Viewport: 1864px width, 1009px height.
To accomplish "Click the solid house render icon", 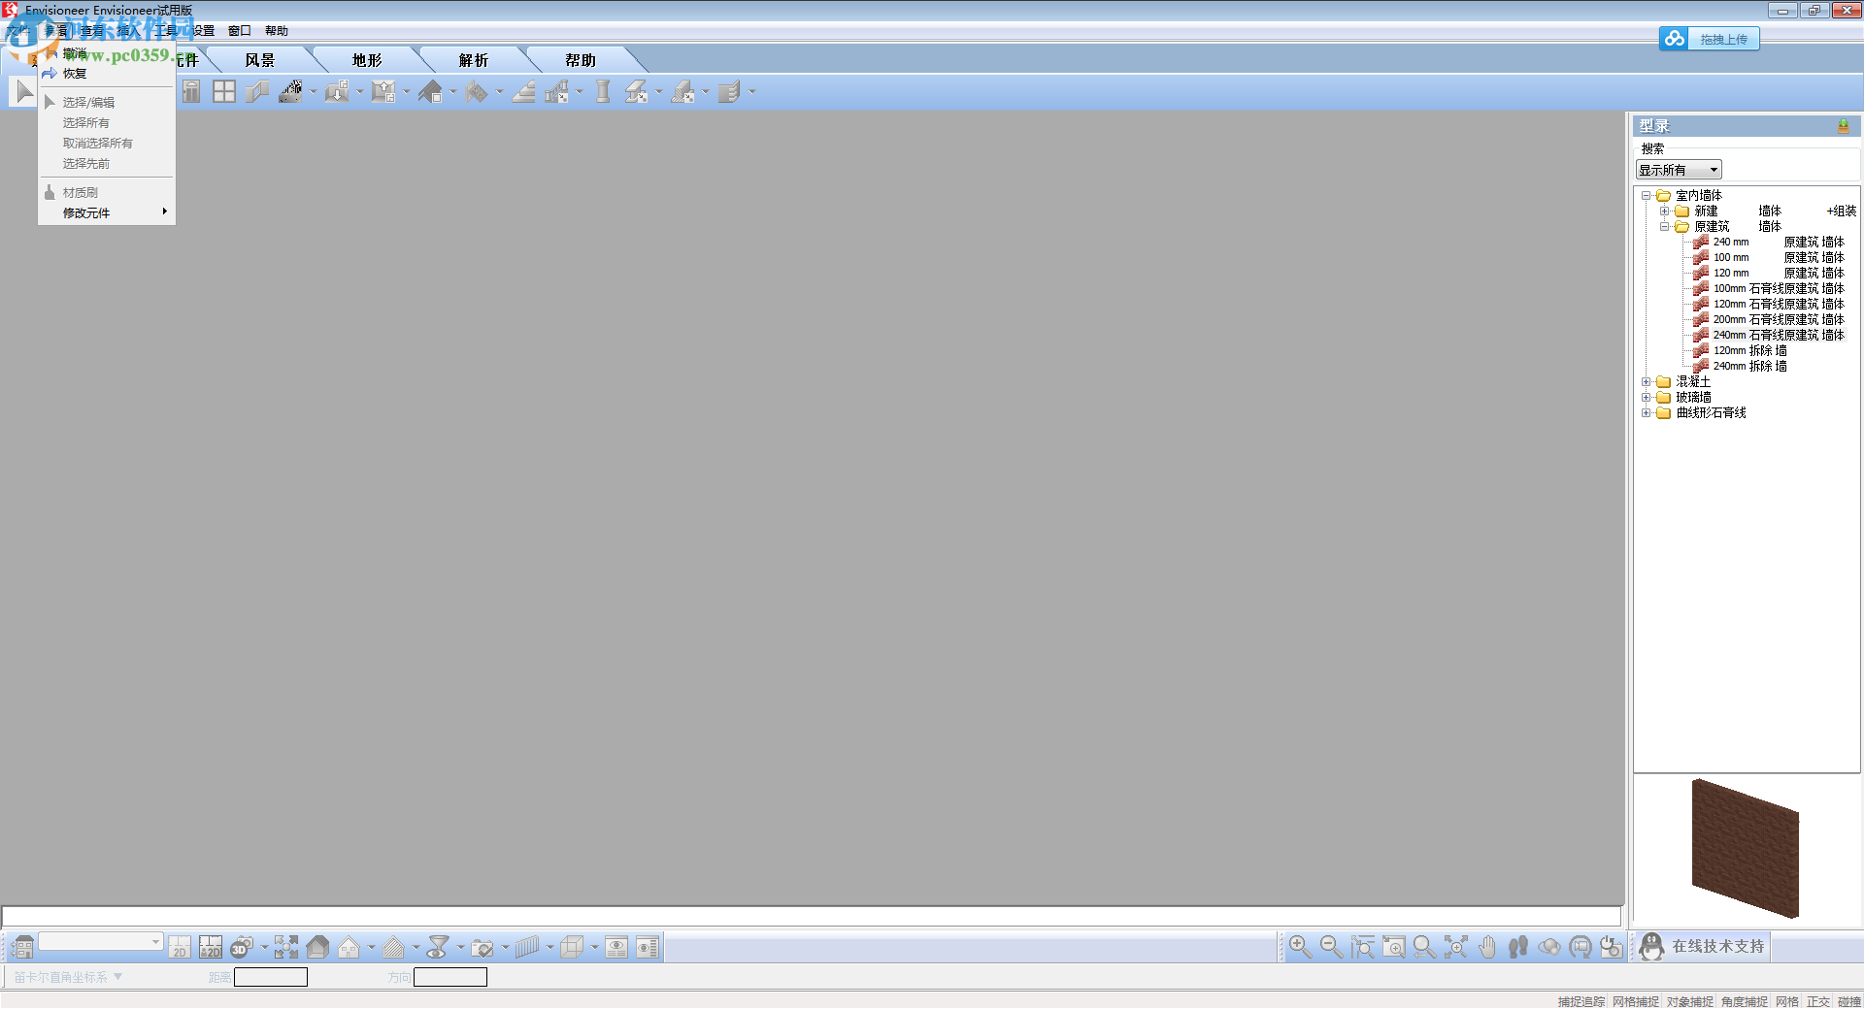I will pos(317,947).
